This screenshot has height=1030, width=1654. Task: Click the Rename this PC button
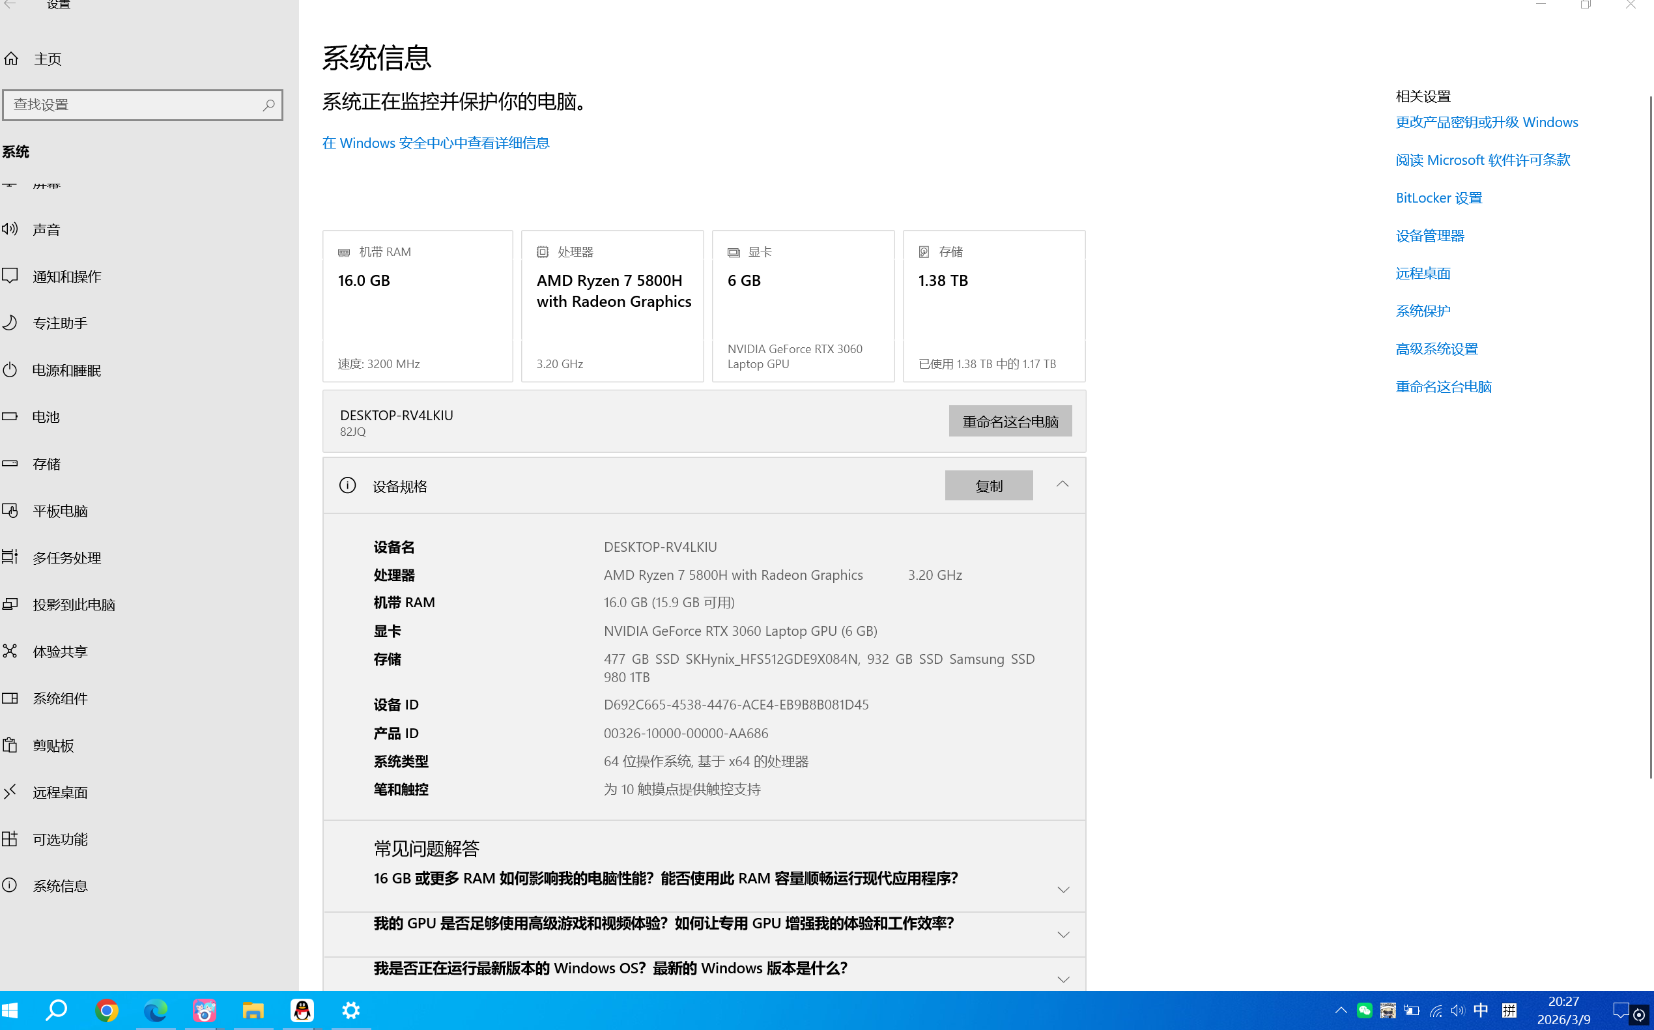[x=1010, y=421]
